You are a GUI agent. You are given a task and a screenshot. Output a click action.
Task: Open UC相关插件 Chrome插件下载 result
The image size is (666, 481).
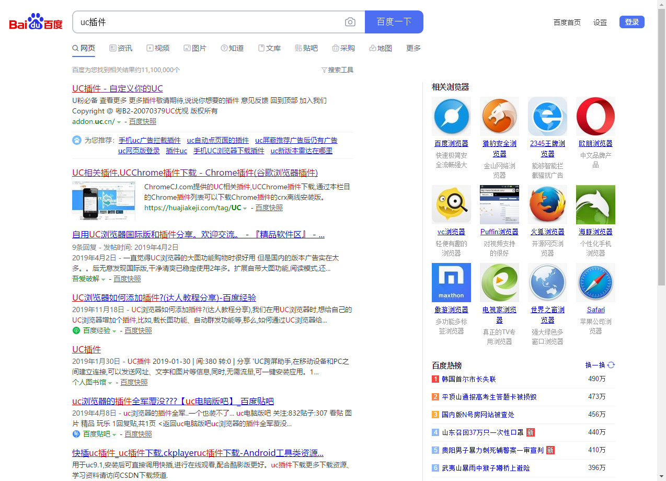[x=195, y=173]
